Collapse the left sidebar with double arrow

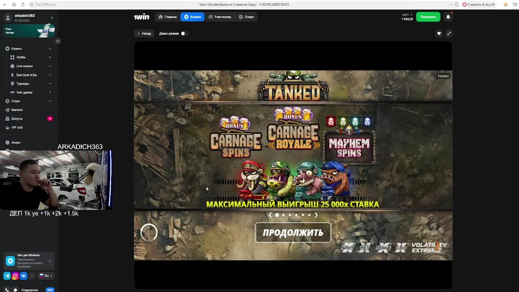click(x=58, y=41)
